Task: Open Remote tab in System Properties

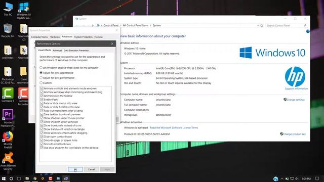Action: click(98, 37)
